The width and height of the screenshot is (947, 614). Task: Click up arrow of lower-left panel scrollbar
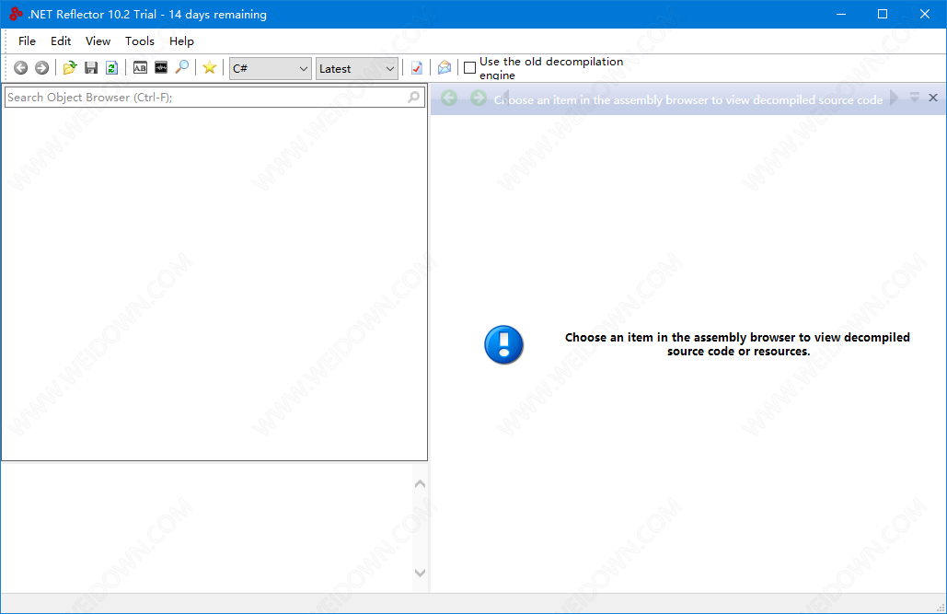click(421, 483)
